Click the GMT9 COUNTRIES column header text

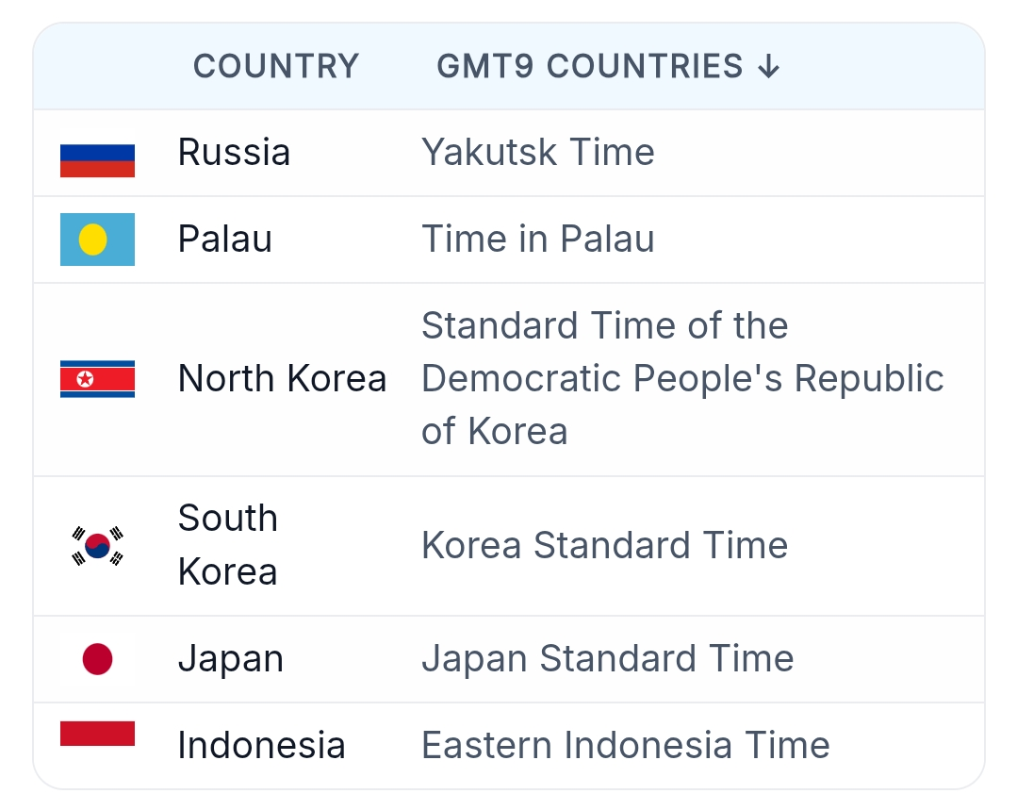[x=590, y=67]
